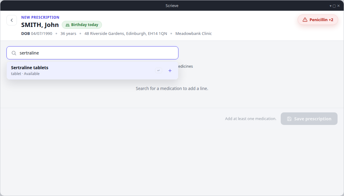Screen dimensions: 344x196
Task: Click the warning triangle icon on the Penicillin badge
Action: click(x=305, y=20)
